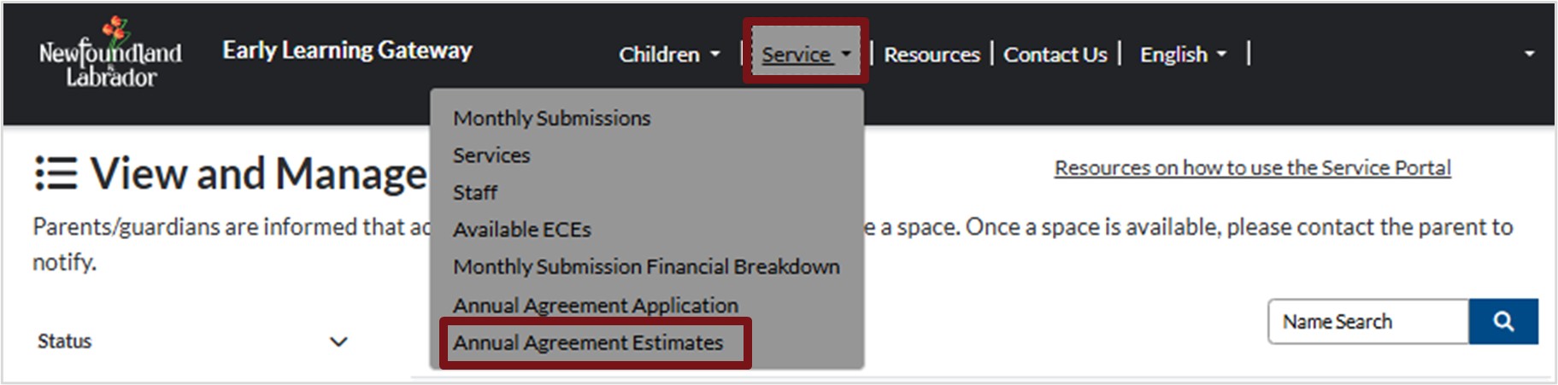
Task: Select Monthly Submission Financial Breakdown
Action: pyautogui.click(x=646, y=267)
